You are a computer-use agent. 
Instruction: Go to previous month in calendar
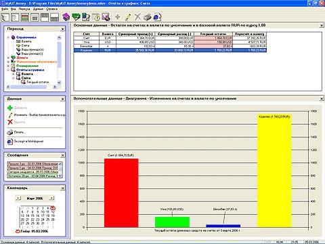tap(18, 198)
